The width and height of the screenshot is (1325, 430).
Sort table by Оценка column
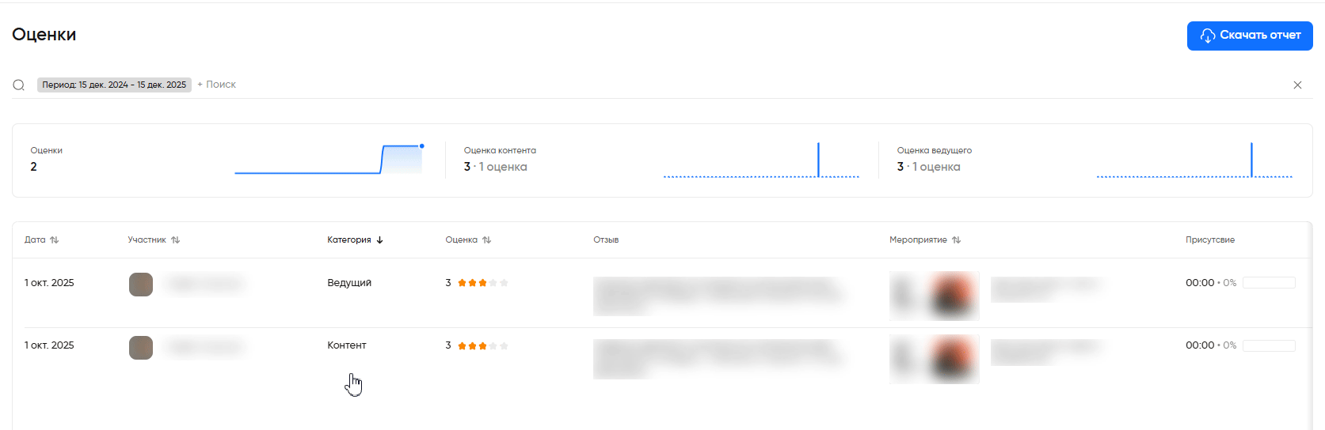click(468, 240)
